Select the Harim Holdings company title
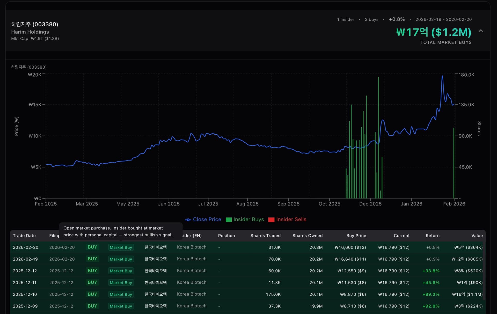497x314 pixels. pyautogui.click(x=30, y=32)
